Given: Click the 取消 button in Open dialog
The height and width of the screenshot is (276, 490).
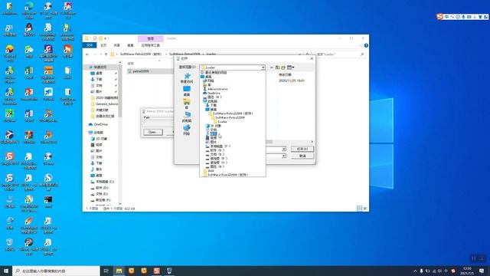Looking at the screenshot, I should (302, 156).
